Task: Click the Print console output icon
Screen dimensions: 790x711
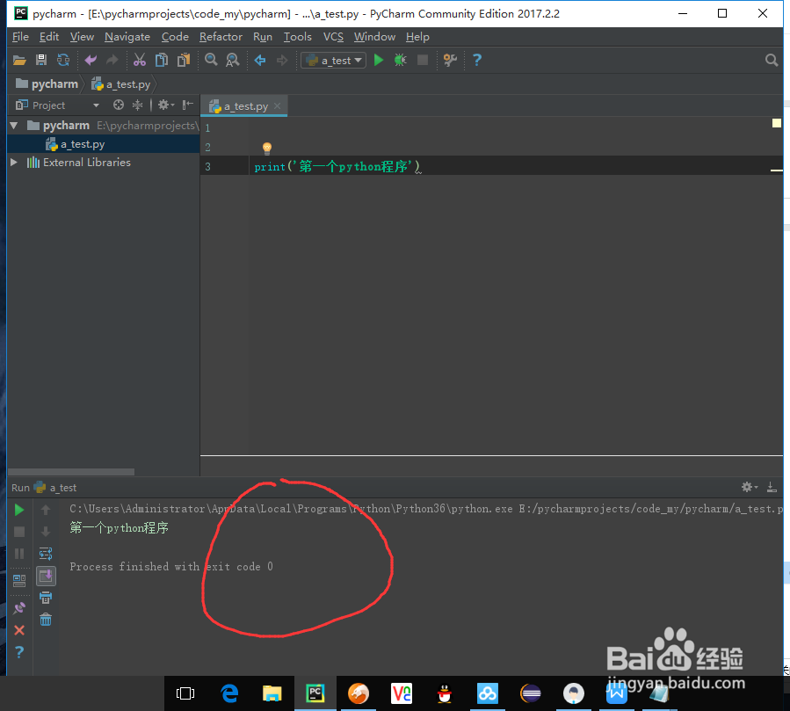Action: (46, 599)
